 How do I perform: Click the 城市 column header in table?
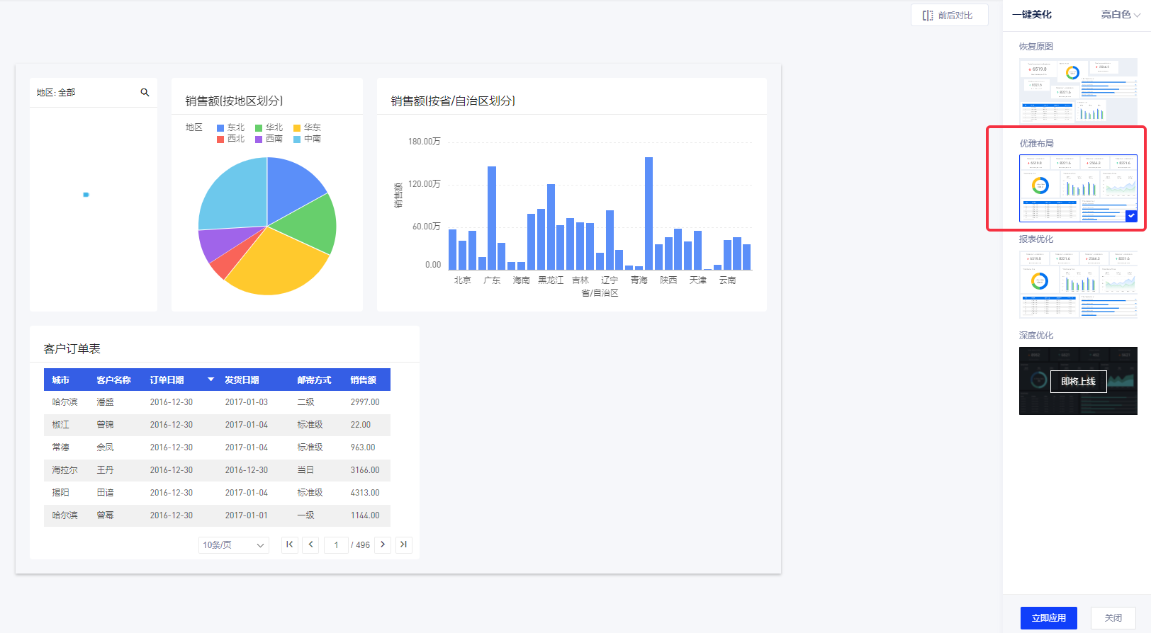point(61,380)
